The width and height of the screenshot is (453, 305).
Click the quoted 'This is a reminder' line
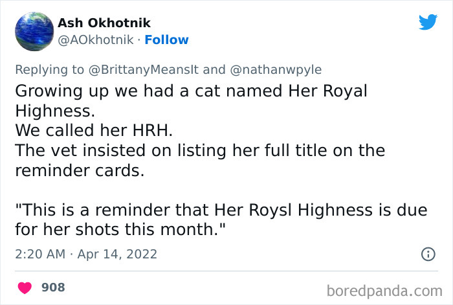[224, 210]
